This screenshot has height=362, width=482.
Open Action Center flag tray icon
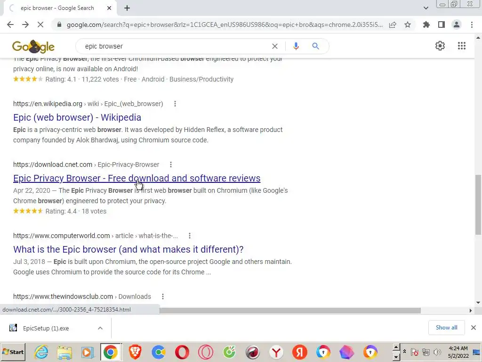(x=414, y=352)
